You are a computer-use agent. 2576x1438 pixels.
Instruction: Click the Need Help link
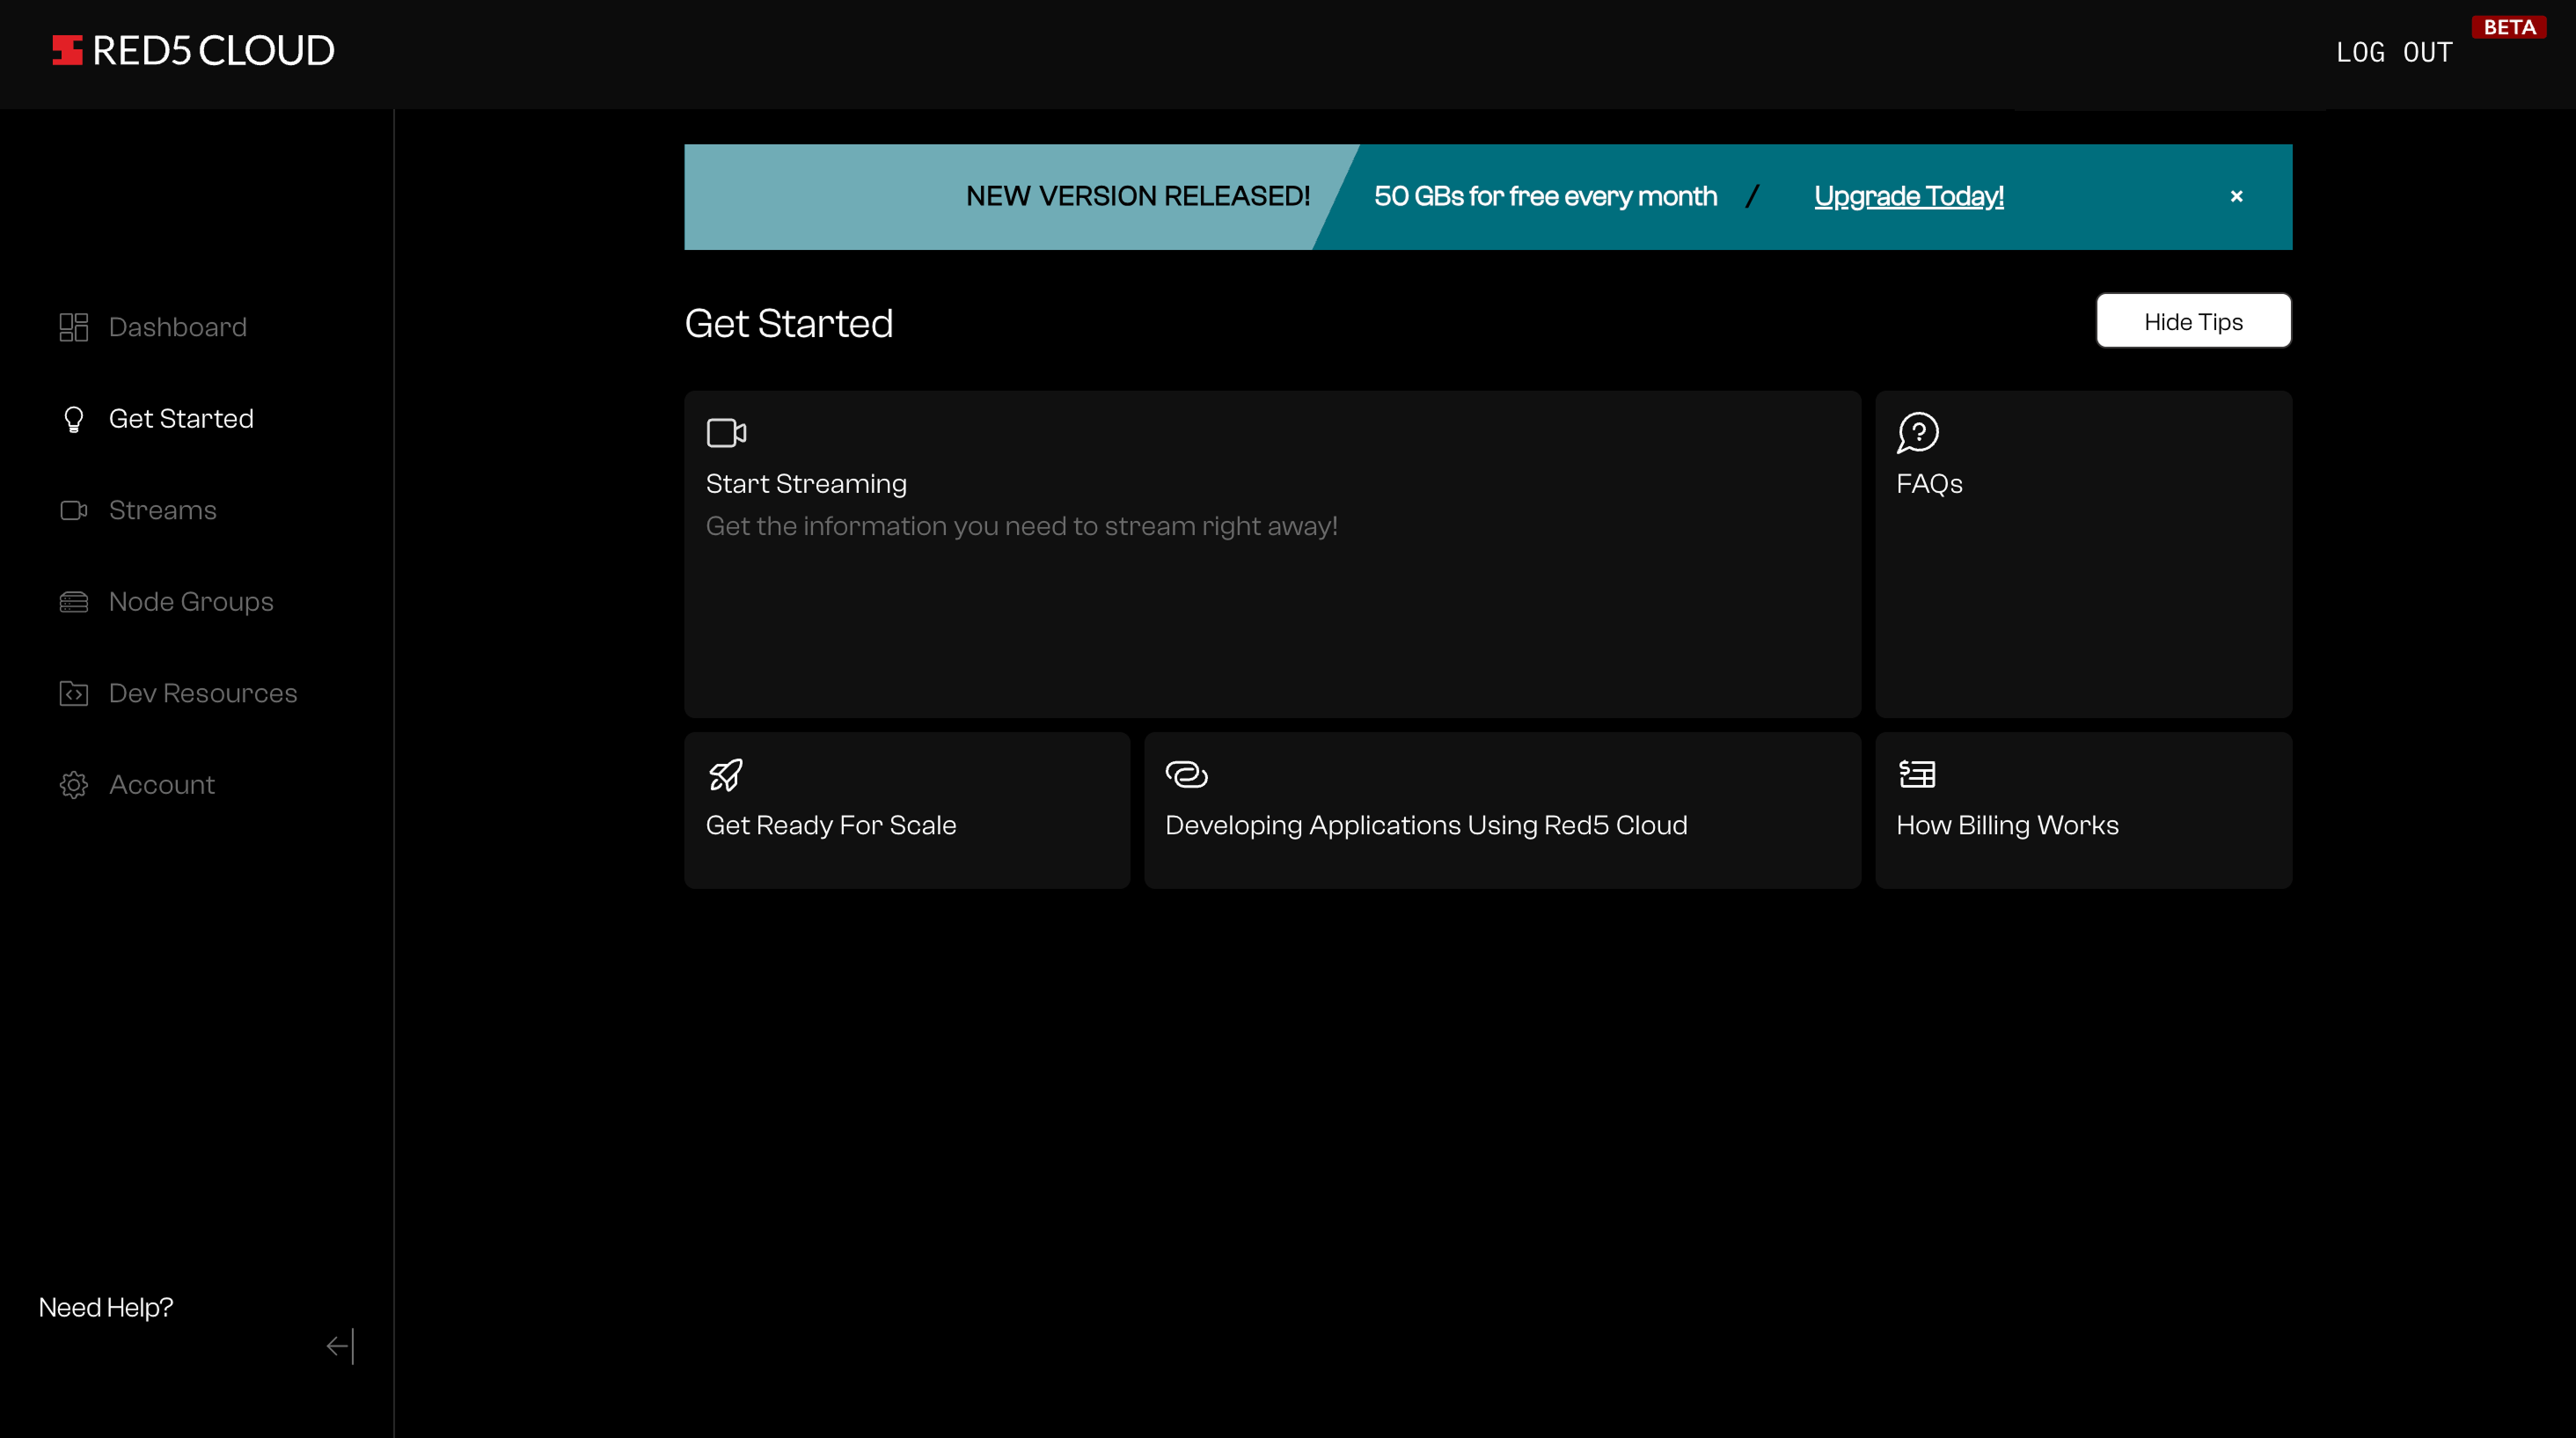(105, 1306)
